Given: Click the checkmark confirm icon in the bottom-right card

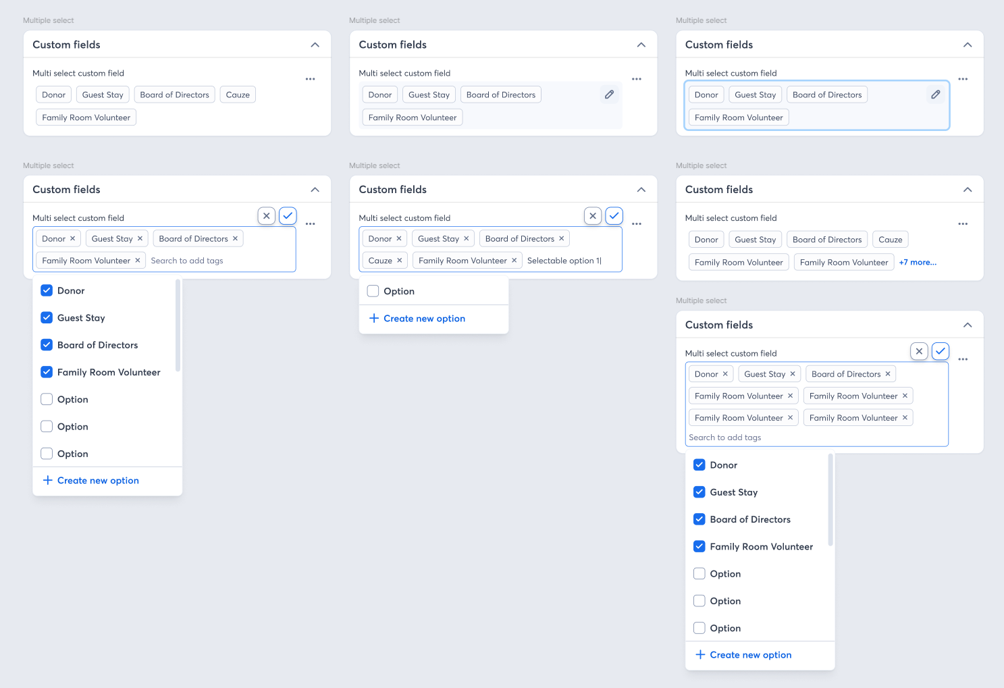Looking at the screenshot, I should [x=941, y=351].
